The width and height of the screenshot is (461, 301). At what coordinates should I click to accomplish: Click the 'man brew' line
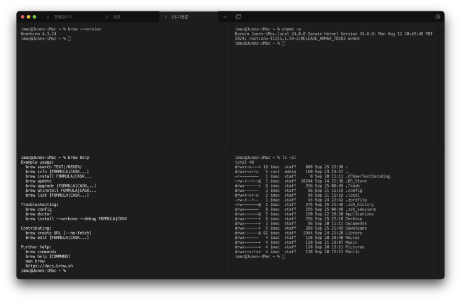(35, 261)
